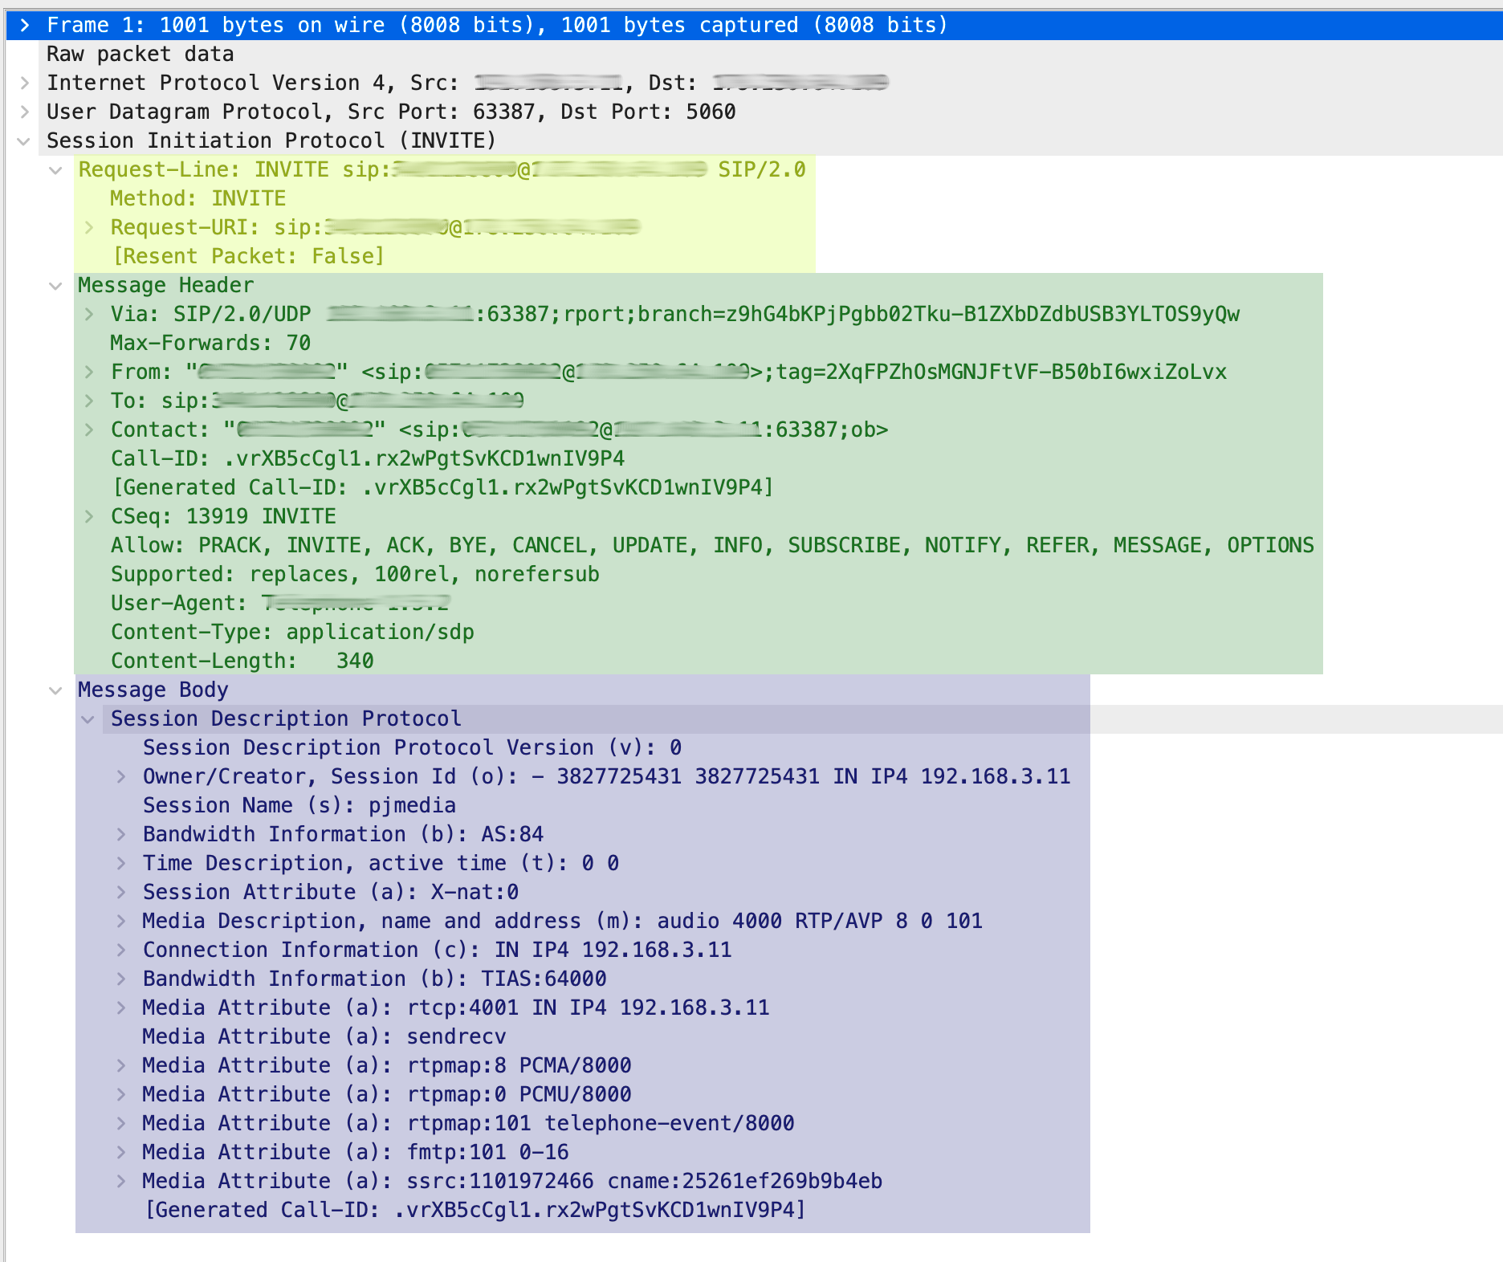Expand Owner/Creator, Session Id row

[x=121, y=776]
